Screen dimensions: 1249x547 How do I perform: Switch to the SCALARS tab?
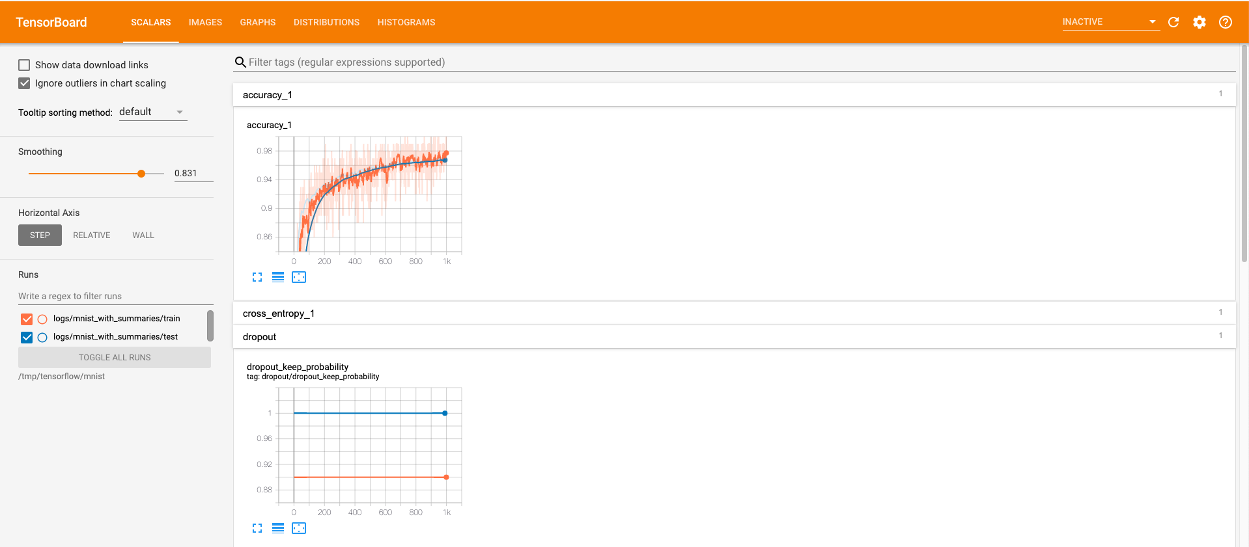click(151, 22)
